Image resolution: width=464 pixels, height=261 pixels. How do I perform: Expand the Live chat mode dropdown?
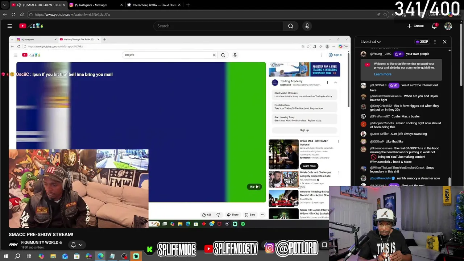[x=370, y=42]
